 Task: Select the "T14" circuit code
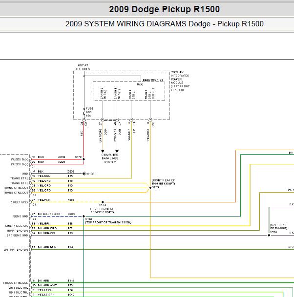click(70, 247)
